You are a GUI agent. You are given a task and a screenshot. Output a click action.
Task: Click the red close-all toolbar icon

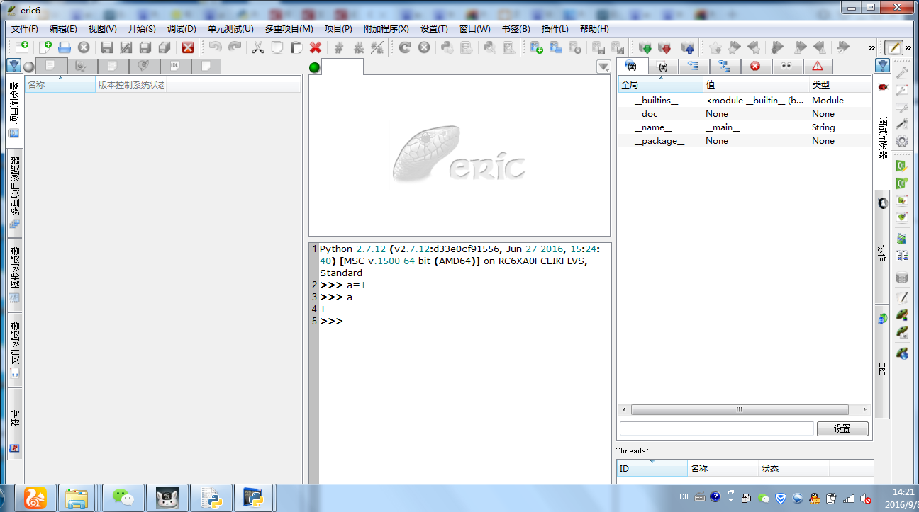pos(188,47)
